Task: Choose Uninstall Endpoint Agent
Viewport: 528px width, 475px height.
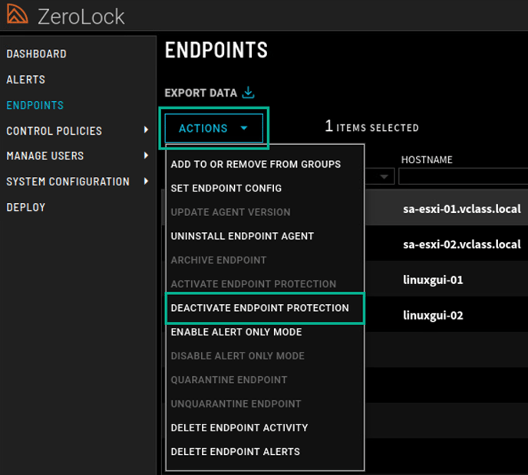Action: [242, 236]
